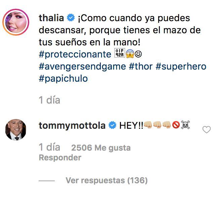
Task: Click the red prohibited sign emoji
Action: (x=176, y=126)
